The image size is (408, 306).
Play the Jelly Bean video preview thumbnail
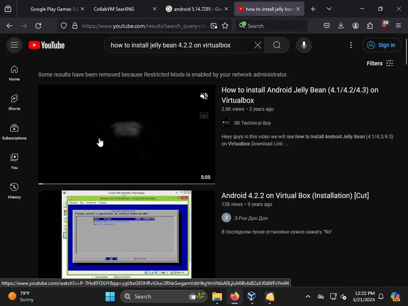(x=127, y=134)
